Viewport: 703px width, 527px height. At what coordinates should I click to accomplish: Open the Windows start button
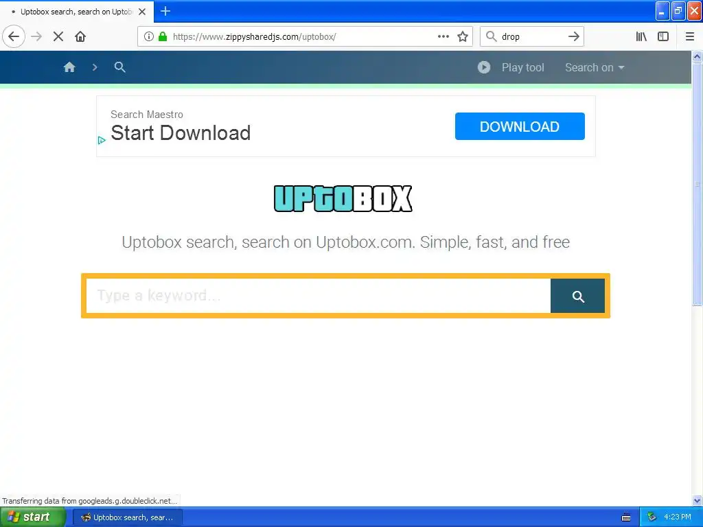pyautogui.click(x=33, y=517)
